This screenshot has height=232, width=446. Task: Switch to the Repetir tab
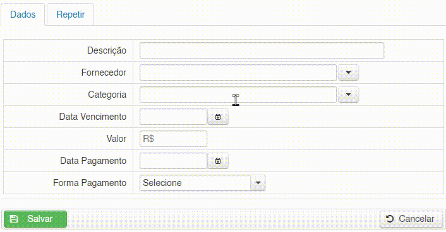coord(71,14)
